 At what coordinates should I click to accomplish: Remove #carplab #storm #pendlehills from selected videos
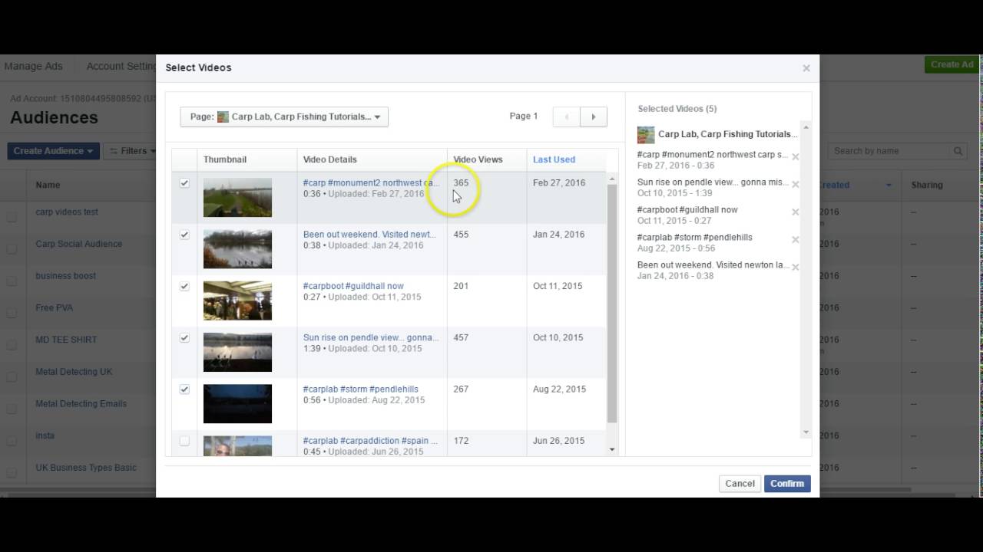pyautogui.click(x=796, y=240)
